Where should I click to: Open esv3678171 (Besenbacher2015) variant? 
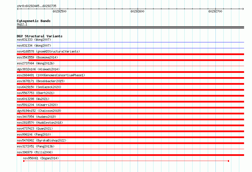coord(41,81)
